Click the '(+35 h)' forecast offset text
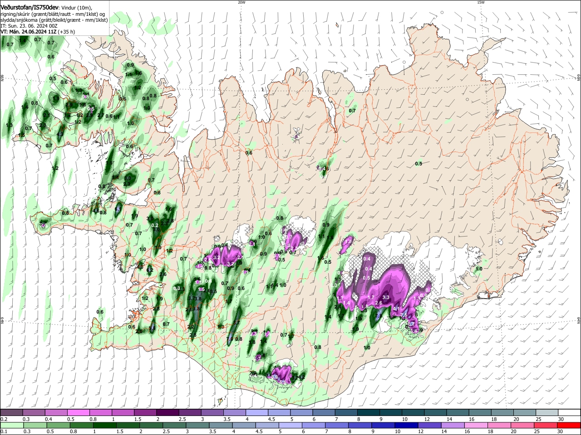The height and width of the screenshot is (435, 581). pos(66,32)
